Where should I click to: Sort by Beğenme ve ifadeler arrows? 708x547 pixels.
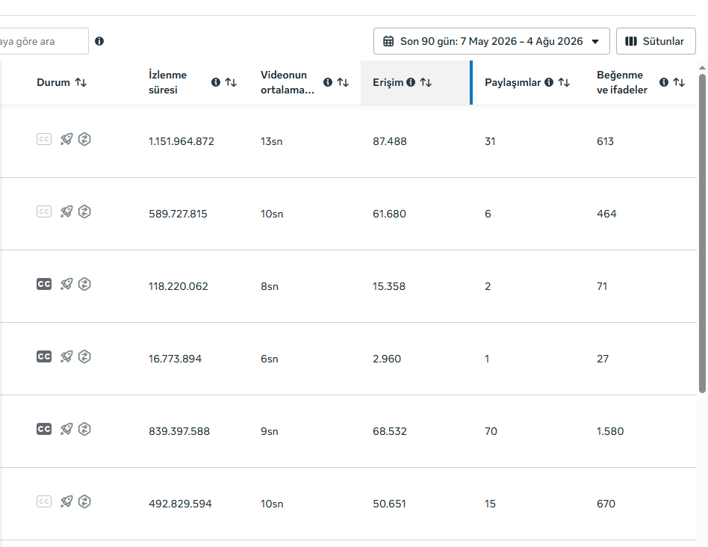click(x=679, y=82)
